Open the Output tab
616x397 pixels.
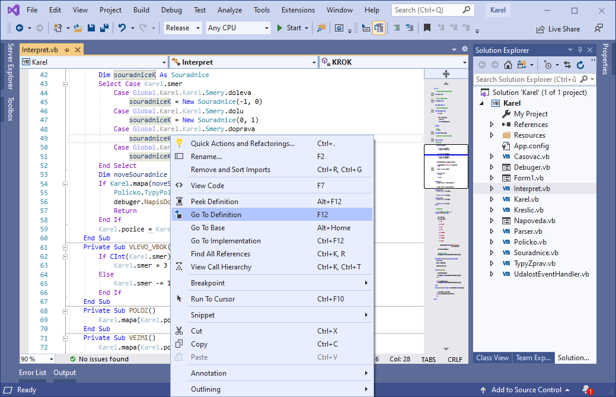pyautogui.click(x=65, y=373)
